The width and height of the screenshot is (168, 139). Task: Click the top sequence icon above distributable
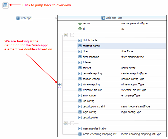coord(72,35)
